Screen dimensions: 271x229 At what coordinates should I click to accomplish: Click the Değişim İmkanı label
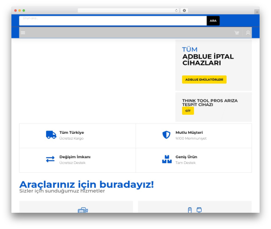(75, 157)
